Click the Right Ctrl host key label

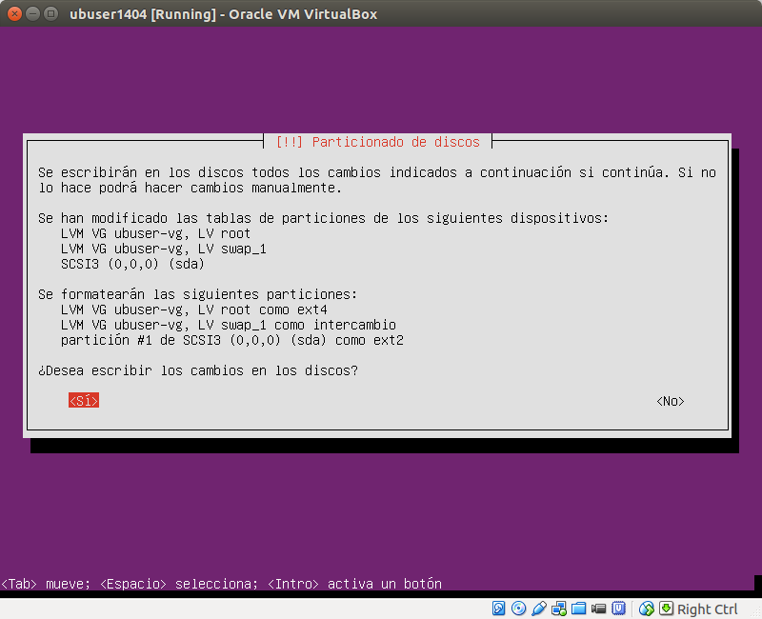[708, 609]
